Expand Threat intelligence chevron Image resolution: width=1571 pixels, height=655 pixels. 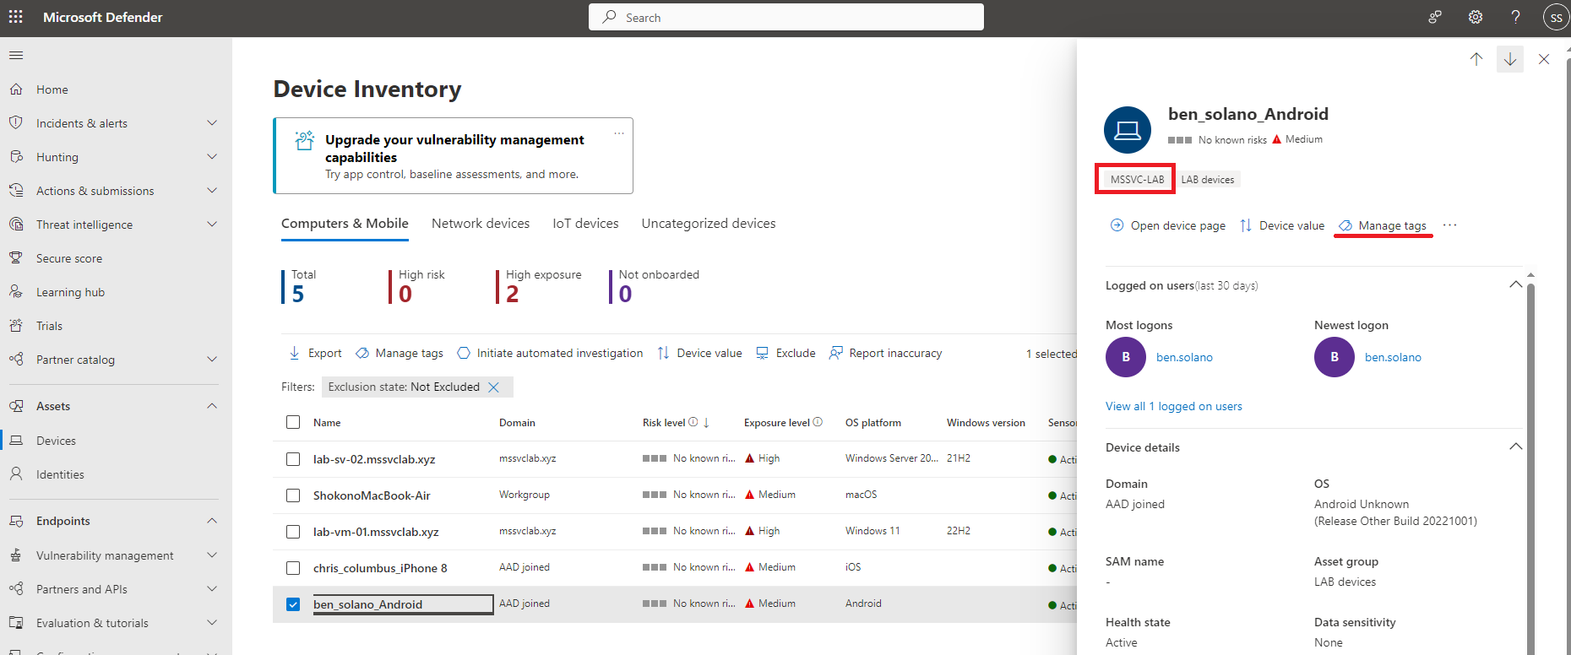coord(212,225)
